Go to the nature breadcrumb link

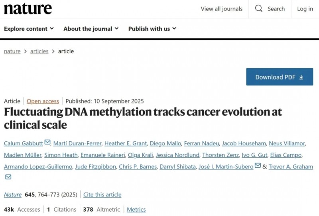coord(12,51)
